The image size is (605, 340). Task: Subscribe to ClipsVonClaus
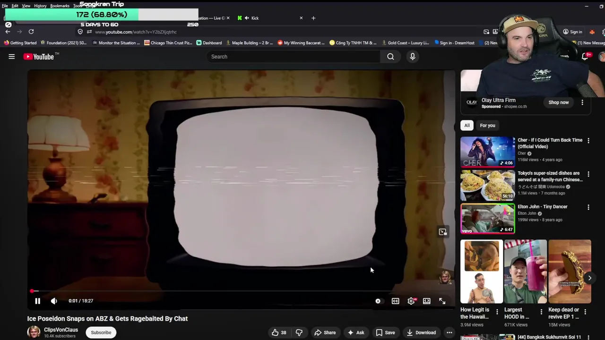tap(101, 332)
